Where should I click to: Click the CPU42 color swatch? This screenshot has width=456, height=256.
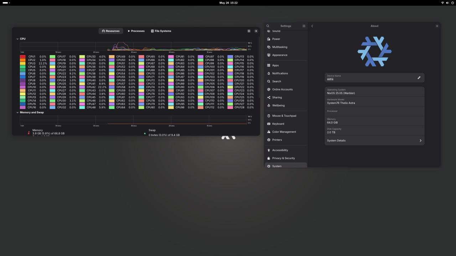point(82,87)
